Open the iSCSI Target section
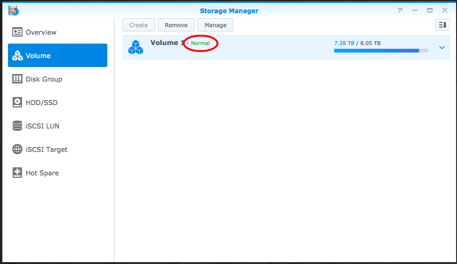 click(57, 150)
